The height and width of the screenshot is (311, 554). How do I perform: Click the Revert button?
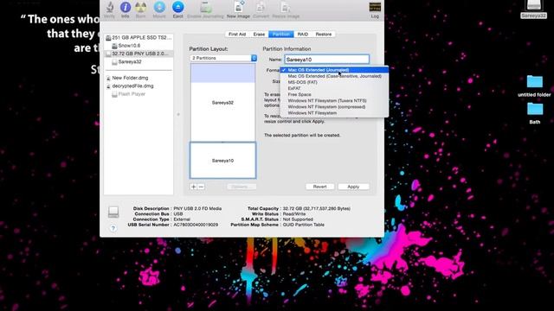(x=319, y=187)
